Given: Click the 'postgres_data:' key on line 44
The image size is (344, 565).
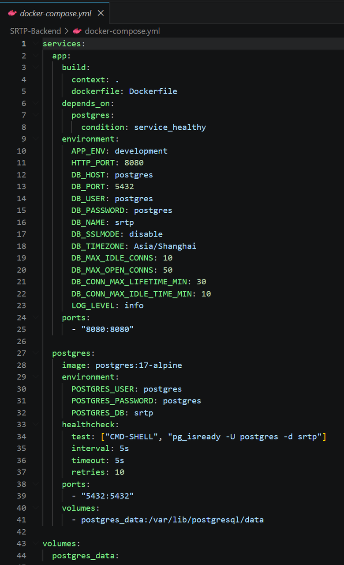Looking at the screenshot, I should (86, 556).
